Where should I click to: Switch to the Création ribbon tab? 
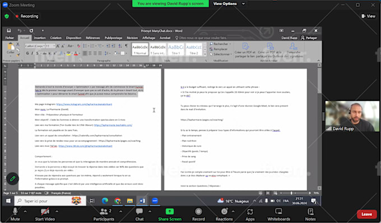[56, 38]
